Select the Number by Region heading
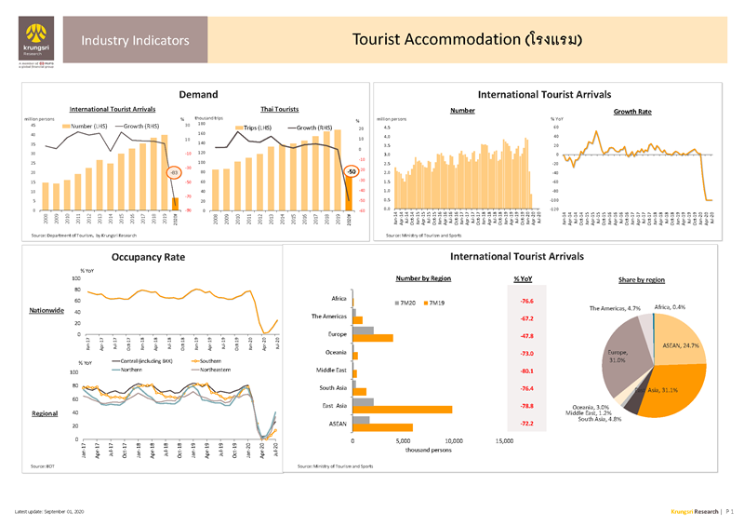744x526 pixels. (x=424, y=278)
